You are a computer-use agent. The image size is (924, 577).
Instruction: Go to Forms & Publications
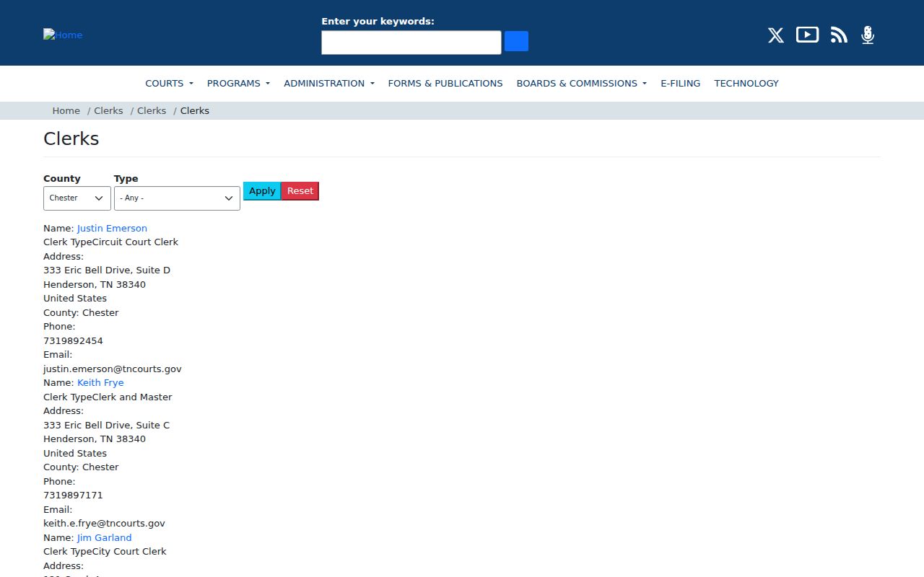445,83
